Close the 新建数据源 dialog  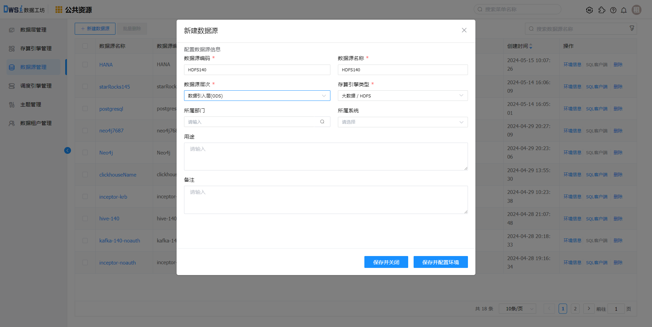pos(464,30)
